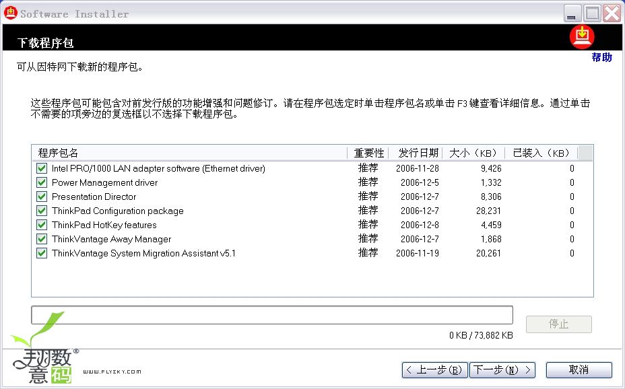Click the 取消 cancel button
The width and height of the screenshot is (625, 389).
(x=579, y=370)
